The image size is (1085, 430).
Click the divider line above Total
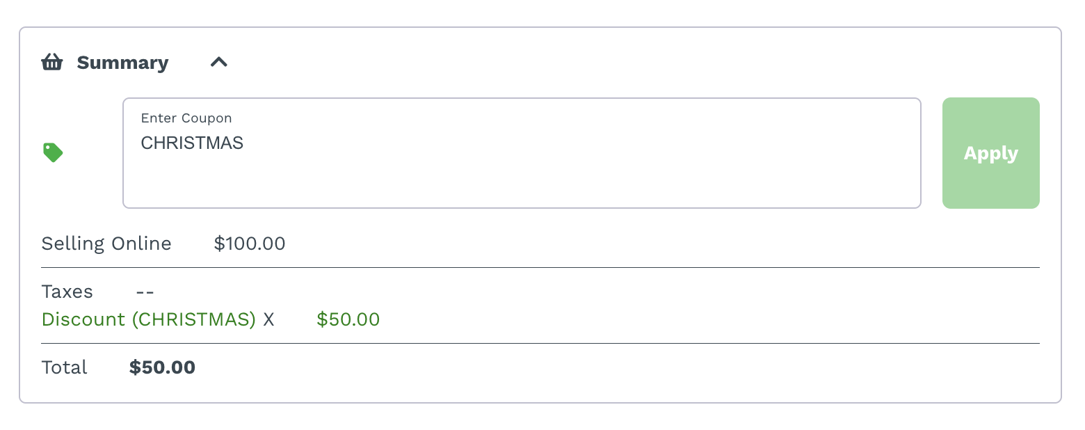pyautogui.click(x=540, y=343)
